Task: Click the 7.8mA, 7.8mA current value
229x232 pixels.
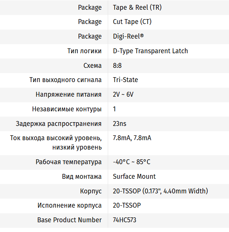Action: pyautogui.click(x=132, y=138)
